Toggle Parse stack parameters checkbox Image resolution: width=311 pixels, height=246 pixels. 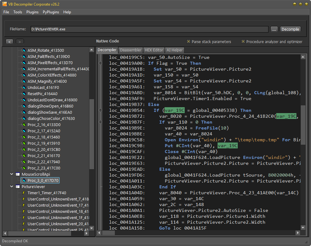188,42
